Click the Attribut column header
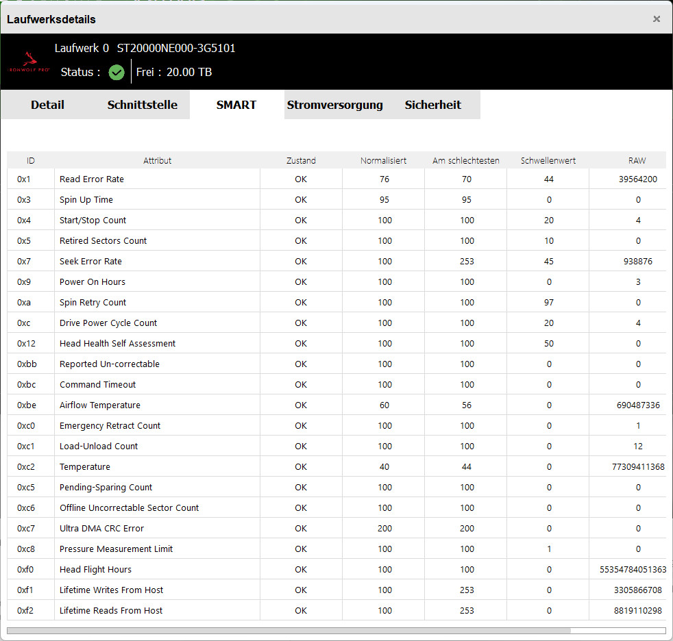673x641 pixels. 157,161
